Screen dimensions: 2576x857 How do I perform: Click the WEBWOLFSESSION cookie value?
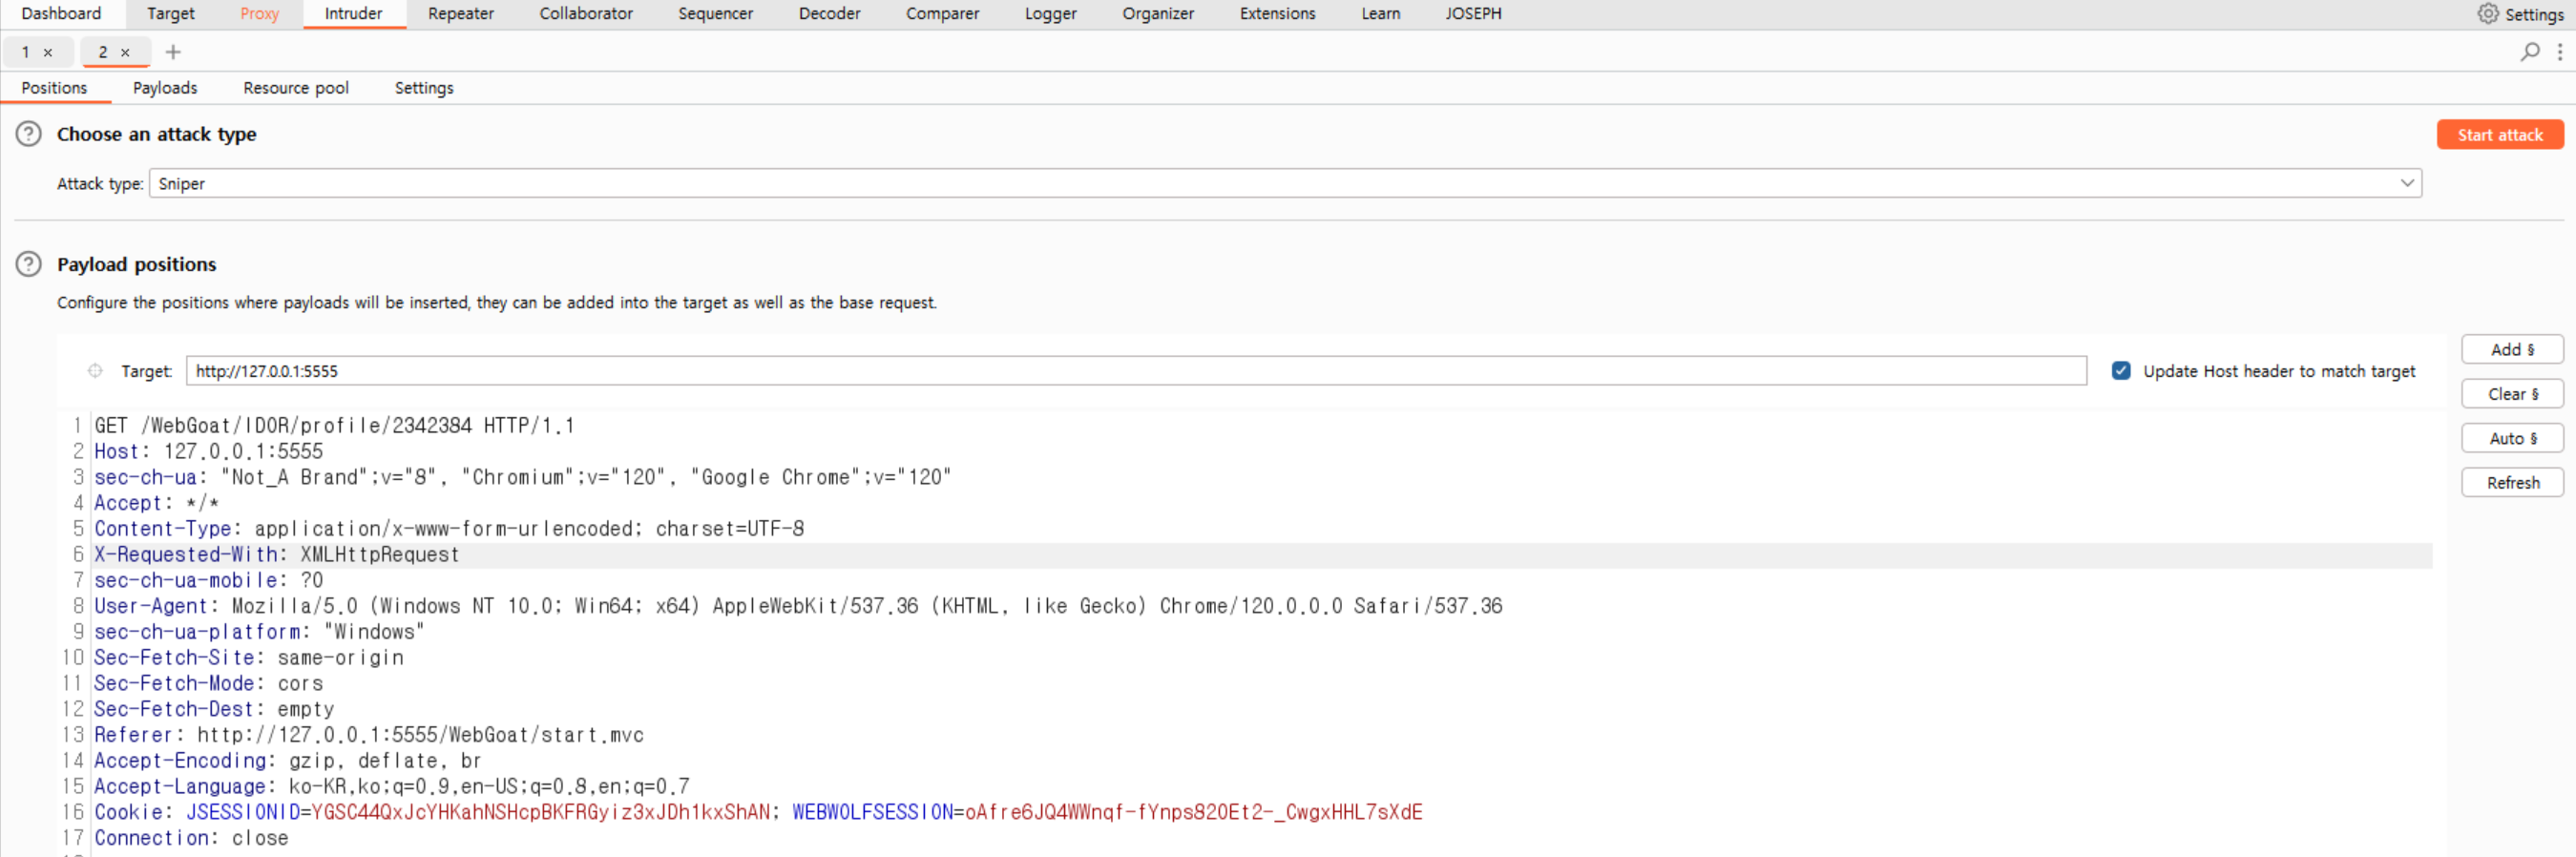click(x=1192, y=812)
